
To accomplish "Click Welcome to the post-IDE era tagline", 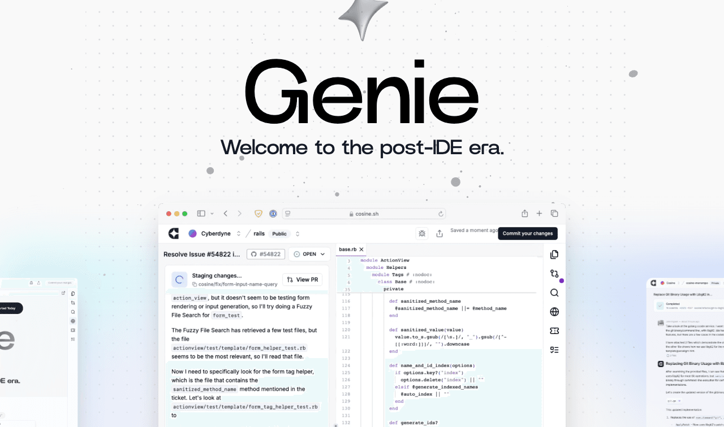I will pyautogui.click(x=362, y=149).
